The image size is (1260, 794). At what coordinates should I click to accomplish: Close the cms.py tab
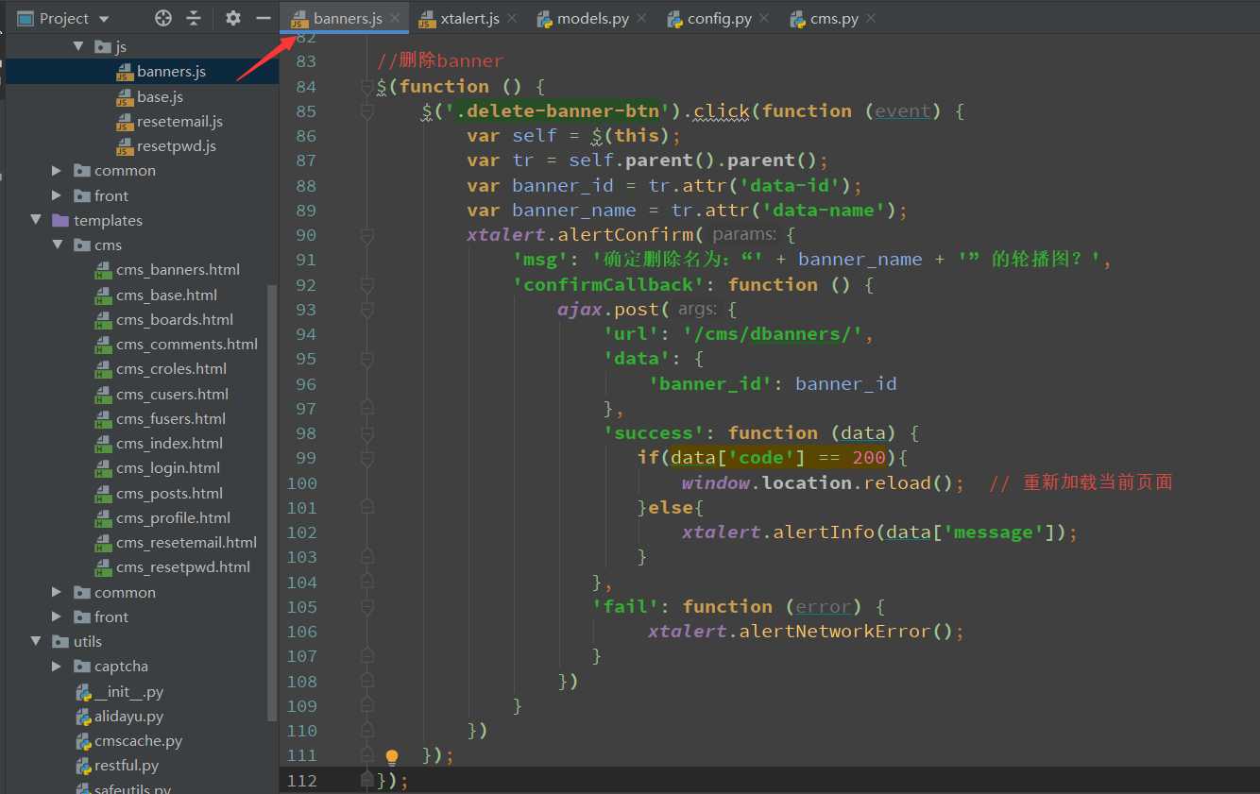click(x=870, y=18)
